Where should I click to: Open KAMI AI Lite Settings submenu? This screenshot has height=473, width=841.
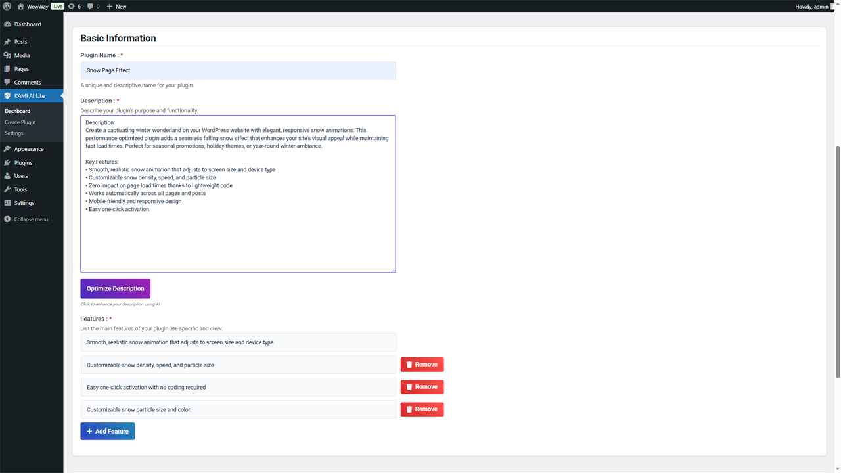(x=14, y=133)
